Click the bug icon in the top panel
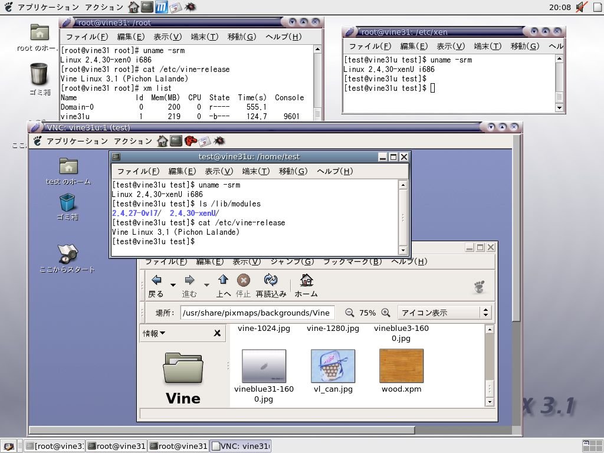Image resolution: width=604 pixels, height=453 pixels. [x=189, y=7]
